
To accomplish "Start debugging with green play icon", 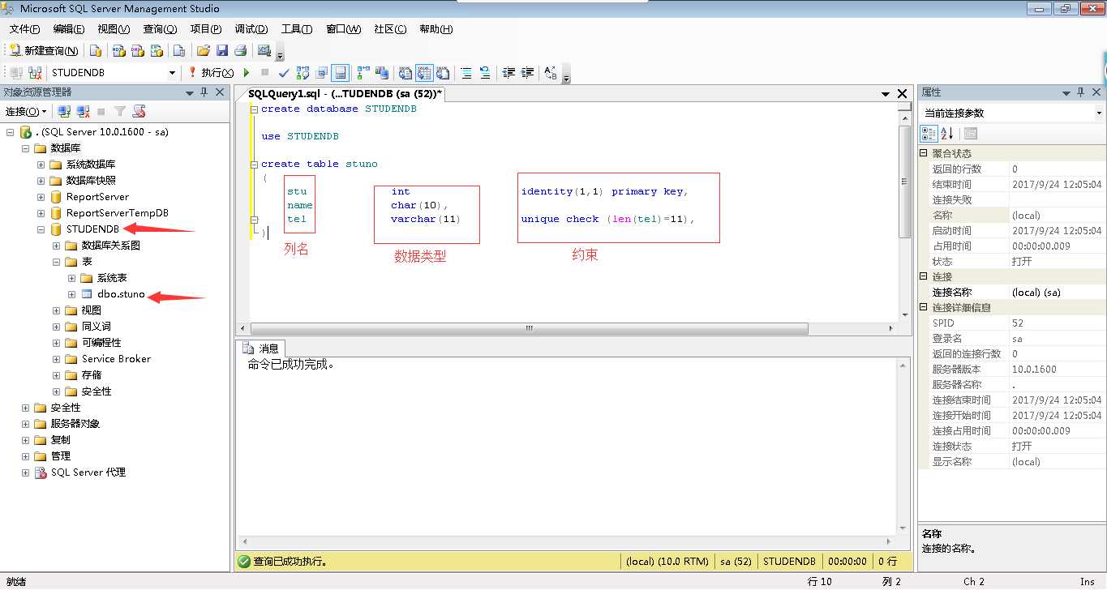I will pos(247,73).
